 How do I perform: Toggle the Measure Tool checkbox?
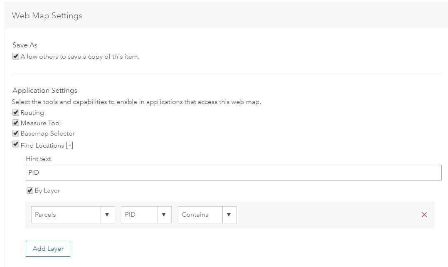[x=16, y=123]
